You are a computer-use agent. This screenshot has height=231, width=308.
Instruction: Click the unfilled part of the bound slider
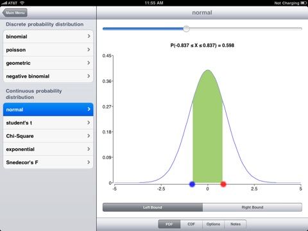246,29
